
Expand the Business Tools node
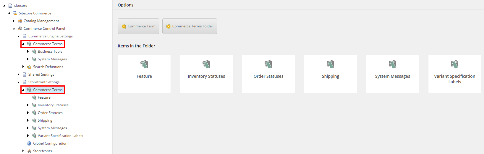click(x=28, y=52)
